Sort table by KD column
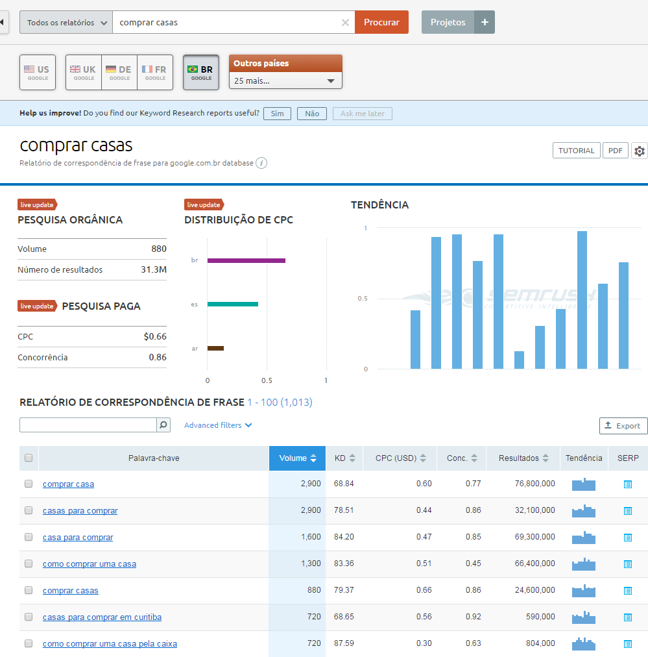The image size is (648, 657). pyautogui.click(x=344, y=458)
